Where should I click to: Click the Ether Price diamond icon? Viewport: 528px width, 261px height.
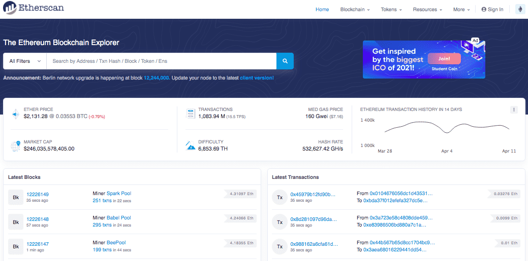pos(16,114)
